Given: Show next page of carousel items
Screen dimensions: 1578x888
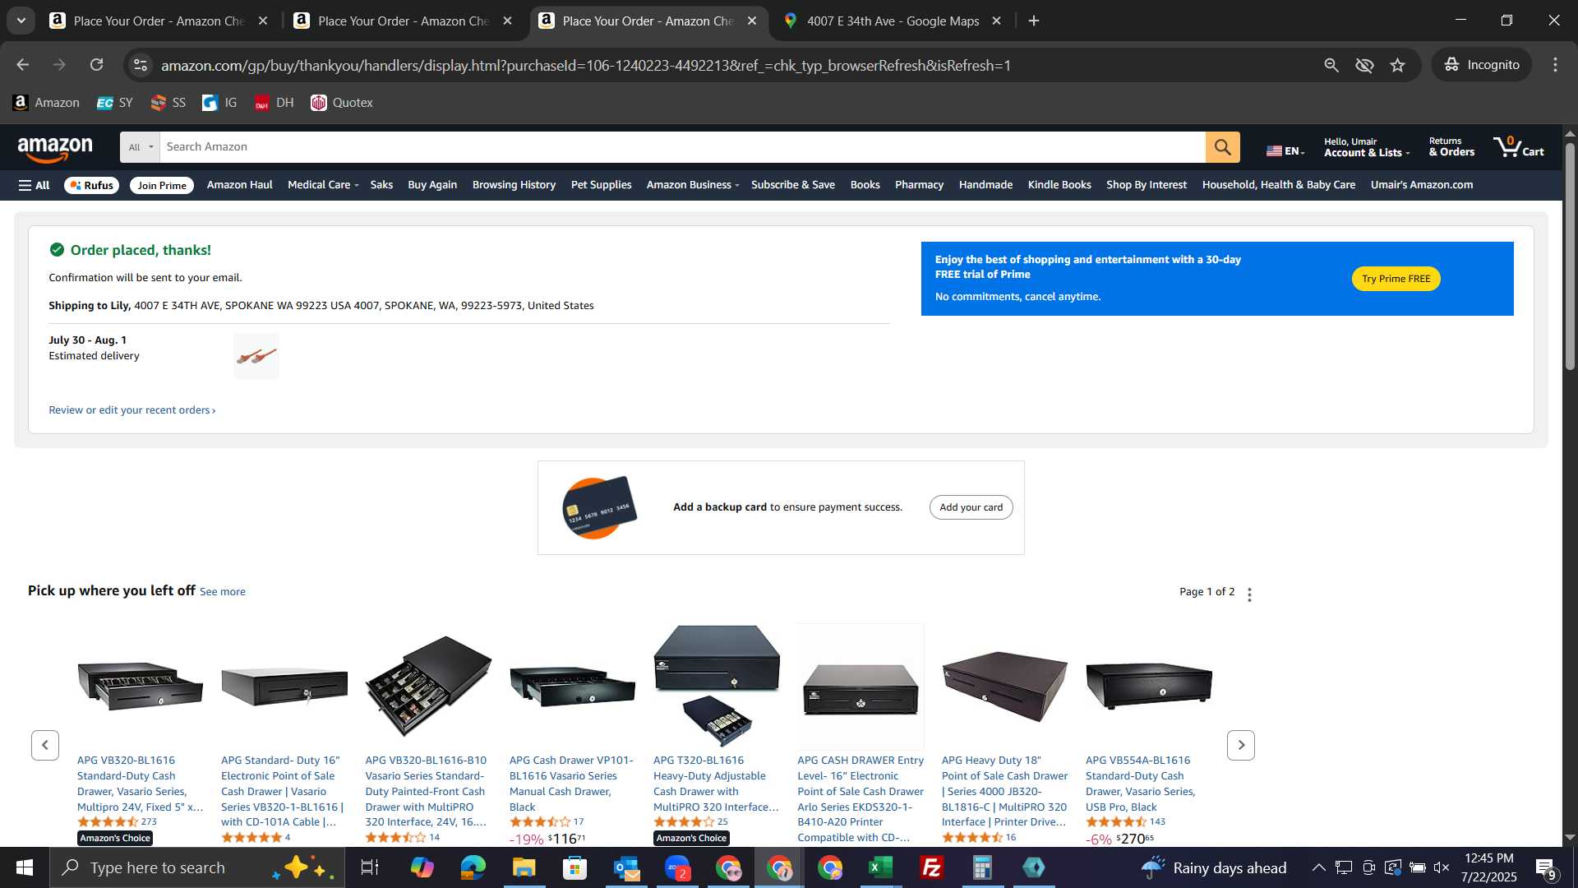Looking at the screenshot, I should (1240, 745).
